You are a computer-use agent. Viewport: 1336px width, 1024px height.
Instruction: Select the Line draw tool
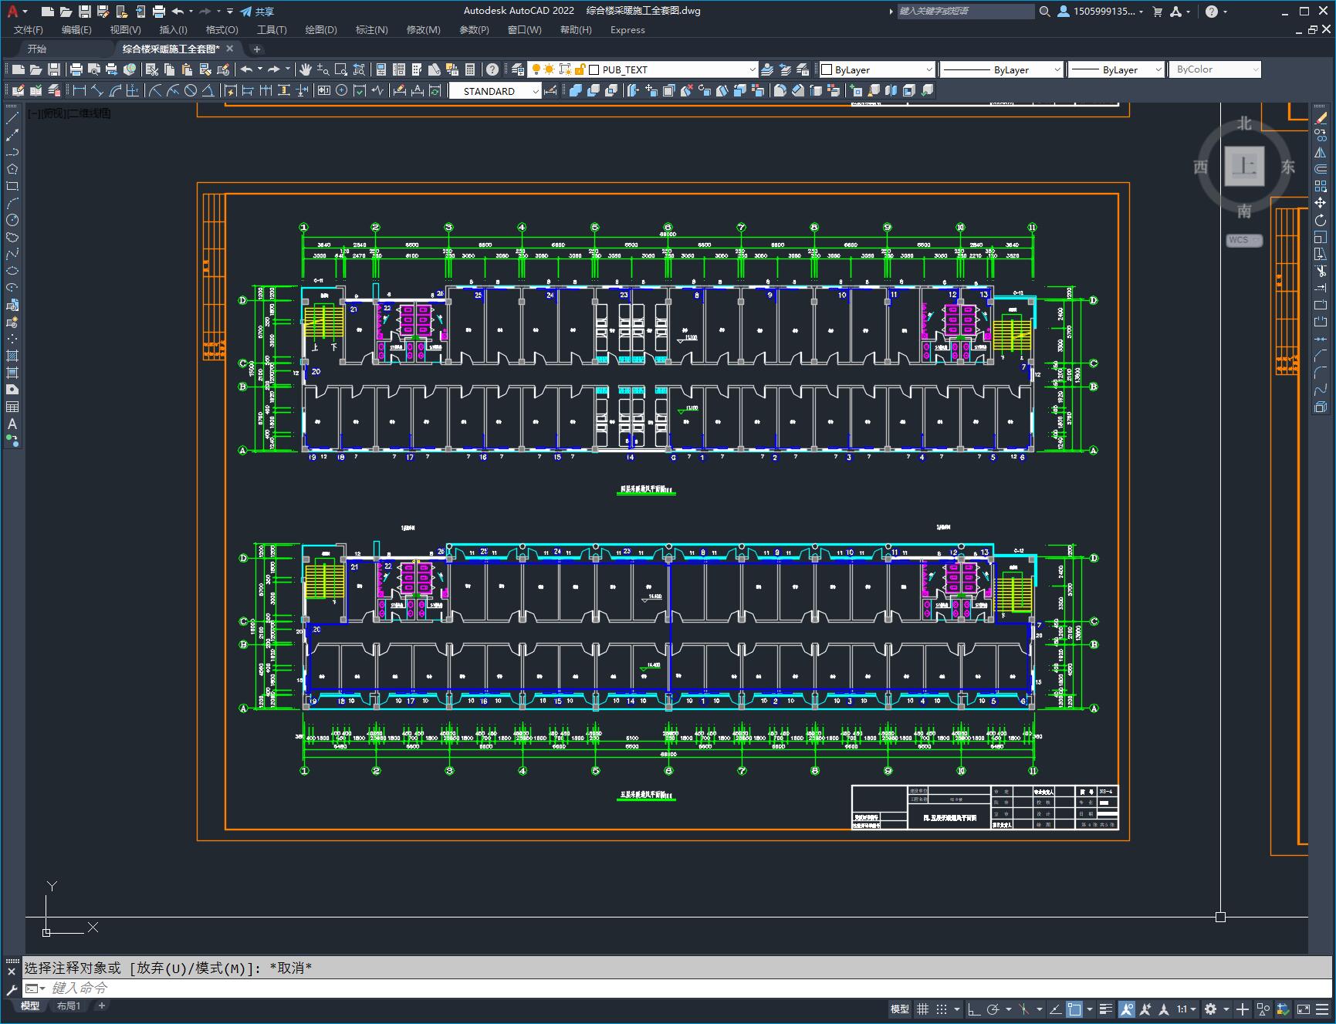(x=12, y=118)
